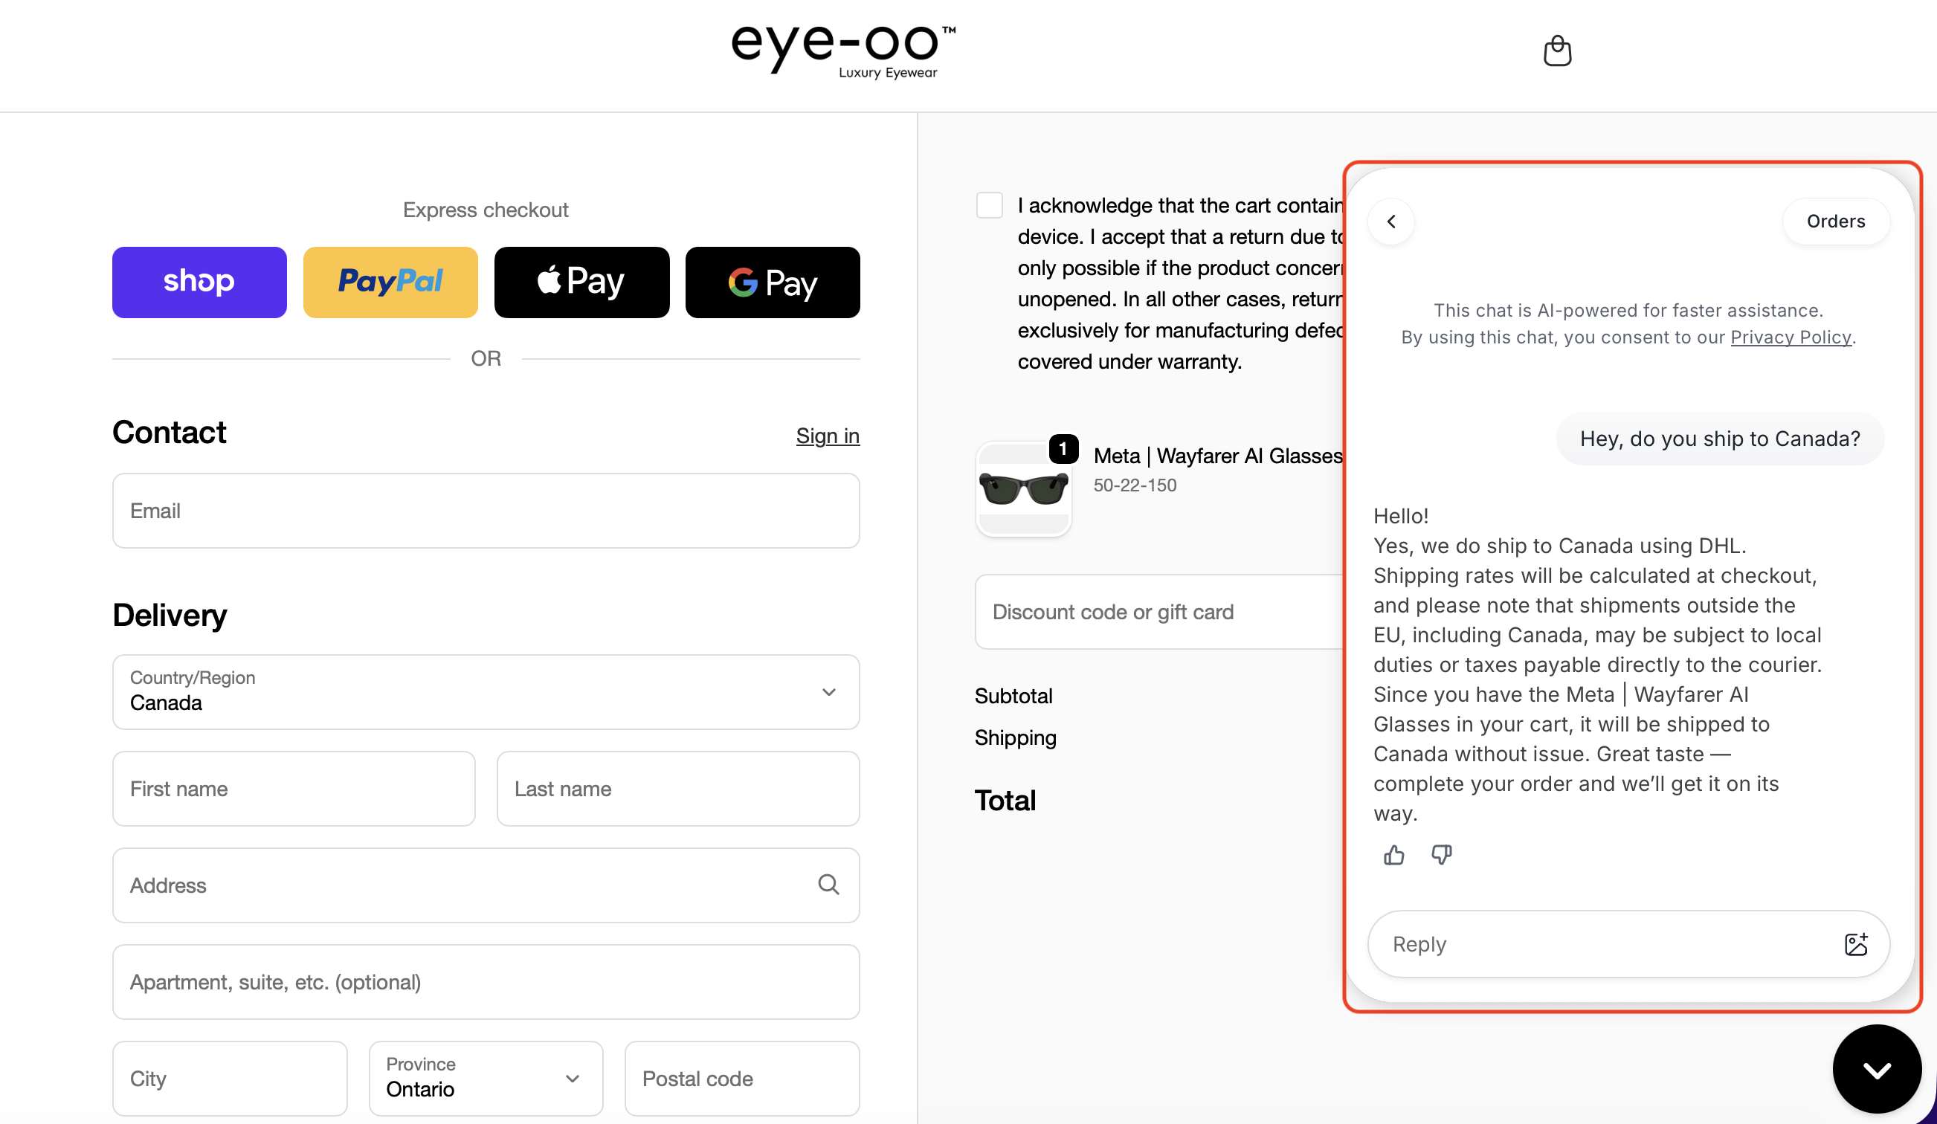1937x1124 pixels.
Task: Open the Orders section in chat
Action: (x=1836, y=222)
